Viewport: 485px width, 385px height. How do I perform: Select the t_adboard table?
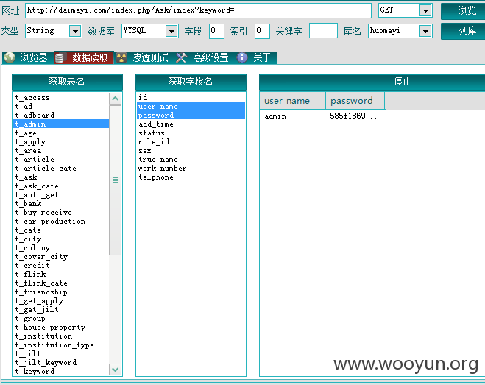[61, 115]
